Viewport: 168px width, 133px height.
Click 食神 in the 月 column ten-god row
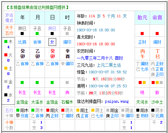point(37,42)
